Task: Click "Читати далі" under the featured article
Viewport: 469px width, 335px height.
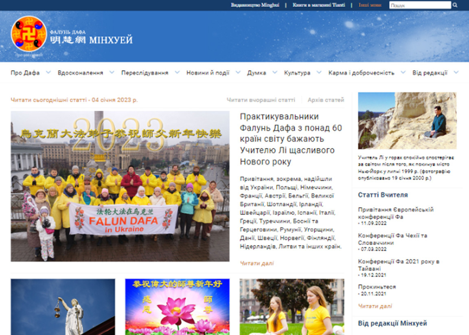Action: point(256,263)
